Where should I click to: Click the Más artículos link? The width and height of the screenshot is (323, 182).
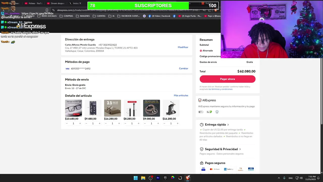181,96
